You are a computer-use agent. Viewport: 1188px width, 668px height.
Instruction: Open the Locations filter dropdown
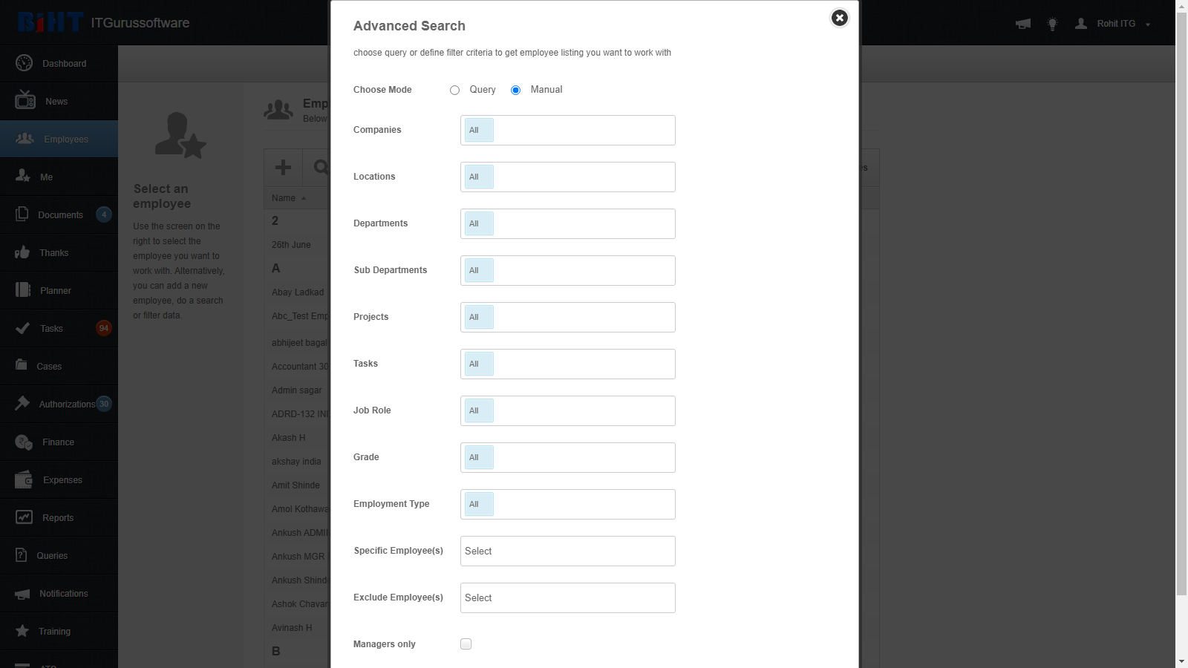[x=568, y=177]
